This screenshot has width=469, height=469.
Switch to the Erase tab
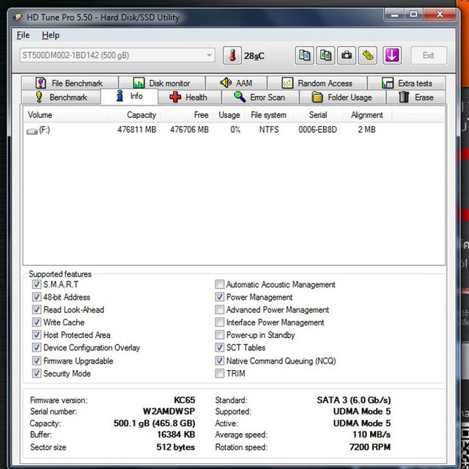point(416,97)
